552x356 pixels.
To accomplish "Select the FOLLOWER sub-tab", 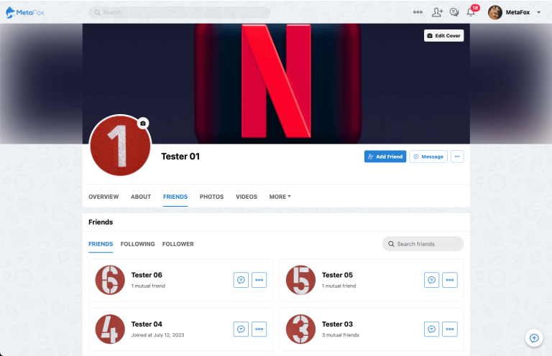I will pos(178,244).
